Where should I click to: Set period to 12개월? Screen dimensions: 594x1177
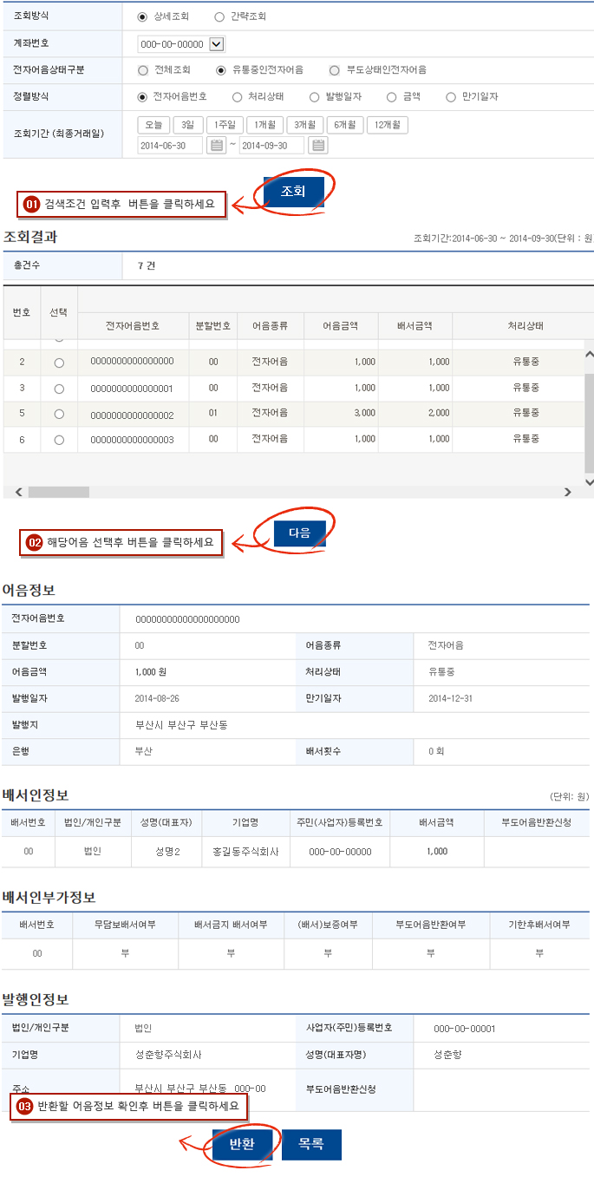pyautogui.click(x=388, y=125)
